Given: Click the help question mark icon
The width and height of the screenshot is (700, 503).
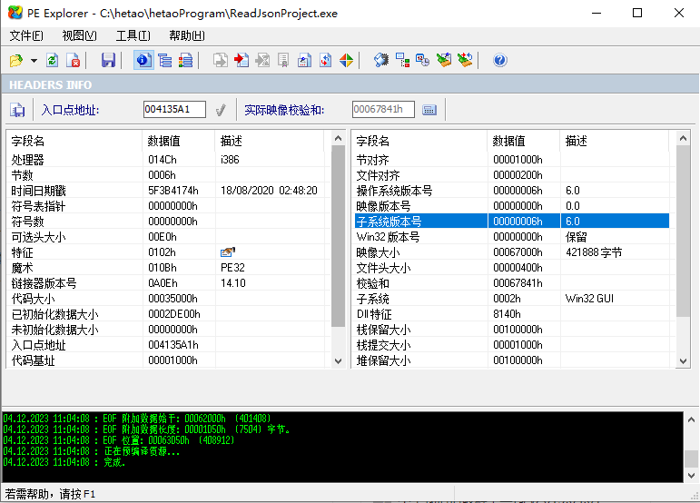Looking at the screenshot, I should [499, 60].
